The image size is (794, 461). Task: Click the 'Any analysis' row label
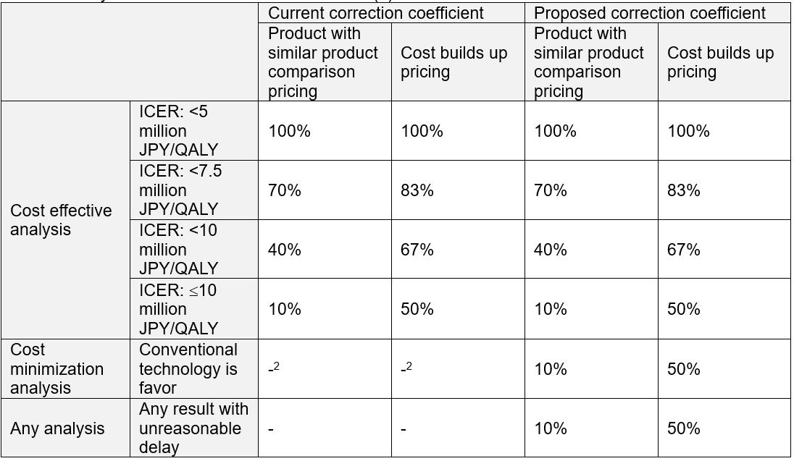(x=57, y=428)
